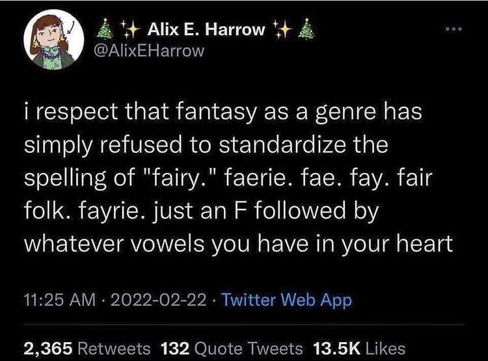Screen dimensions: 488x361
Task: Open the @AlixEHarrow handle link
Action: [x=153, y=51]
